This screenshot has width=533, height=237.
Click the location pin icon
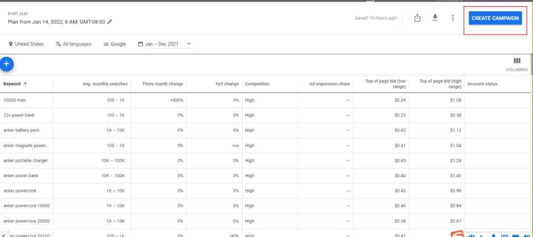point(10,44)
